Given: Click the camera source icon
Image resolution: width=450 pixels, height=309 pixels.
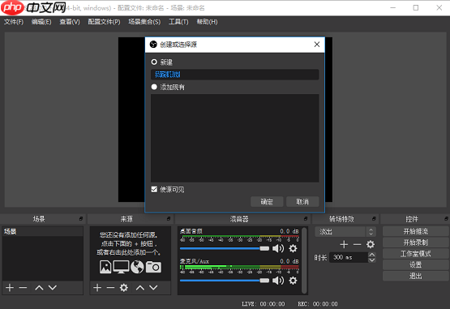Looking at the screenshot, I should point(153,267).
